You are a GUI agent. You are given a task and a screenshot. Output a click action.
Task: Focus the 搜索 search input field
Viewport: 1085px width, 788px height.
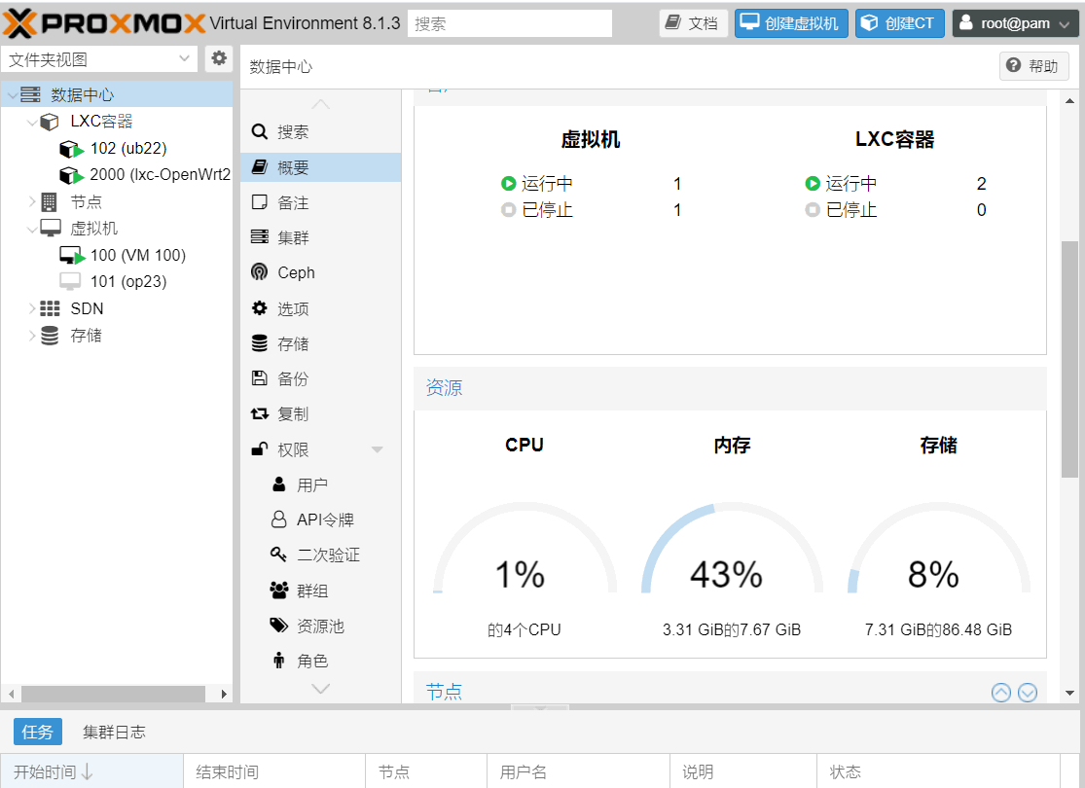tap(509, 23)
